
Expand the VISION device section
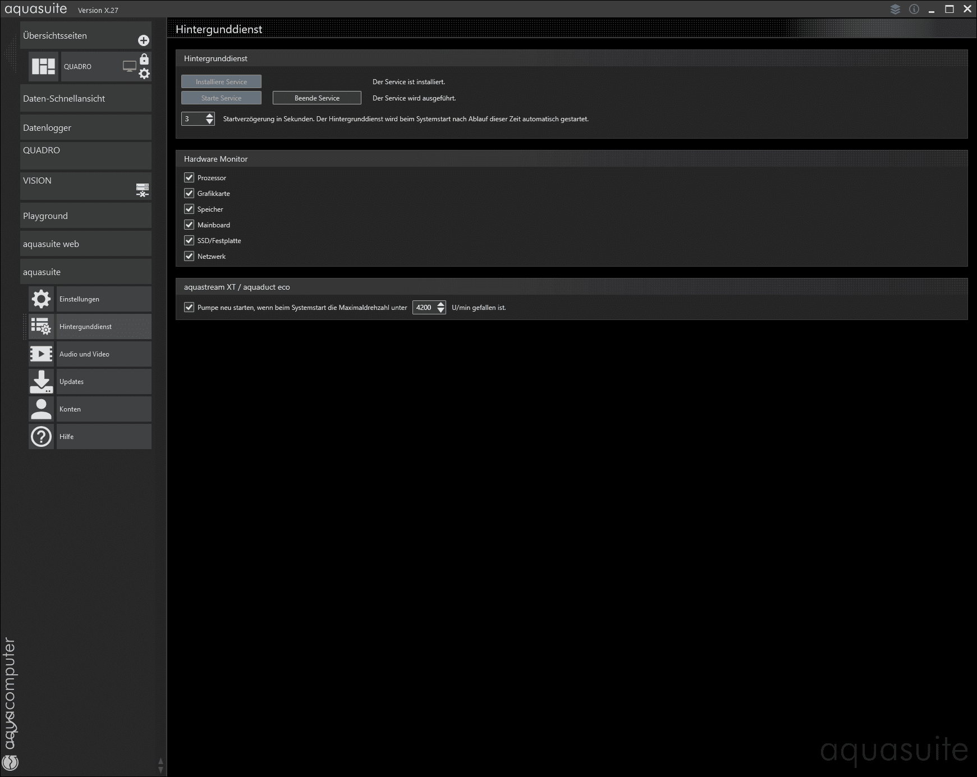(x=86, y=186)
